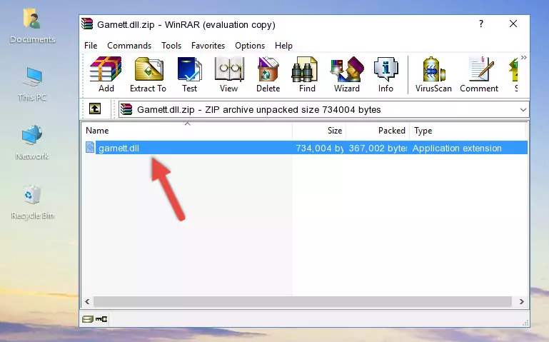This screenshot has width=549, height=342.
Task: Click the horizontal scrollbar right arrow
Action: (x=522, y=301)
